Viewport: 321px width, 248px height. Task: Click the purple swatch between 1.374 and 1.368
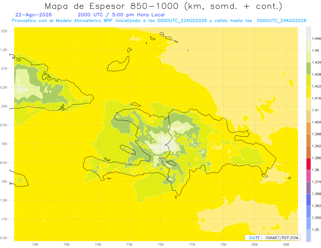pyautogui.click(x=308, y=188)
